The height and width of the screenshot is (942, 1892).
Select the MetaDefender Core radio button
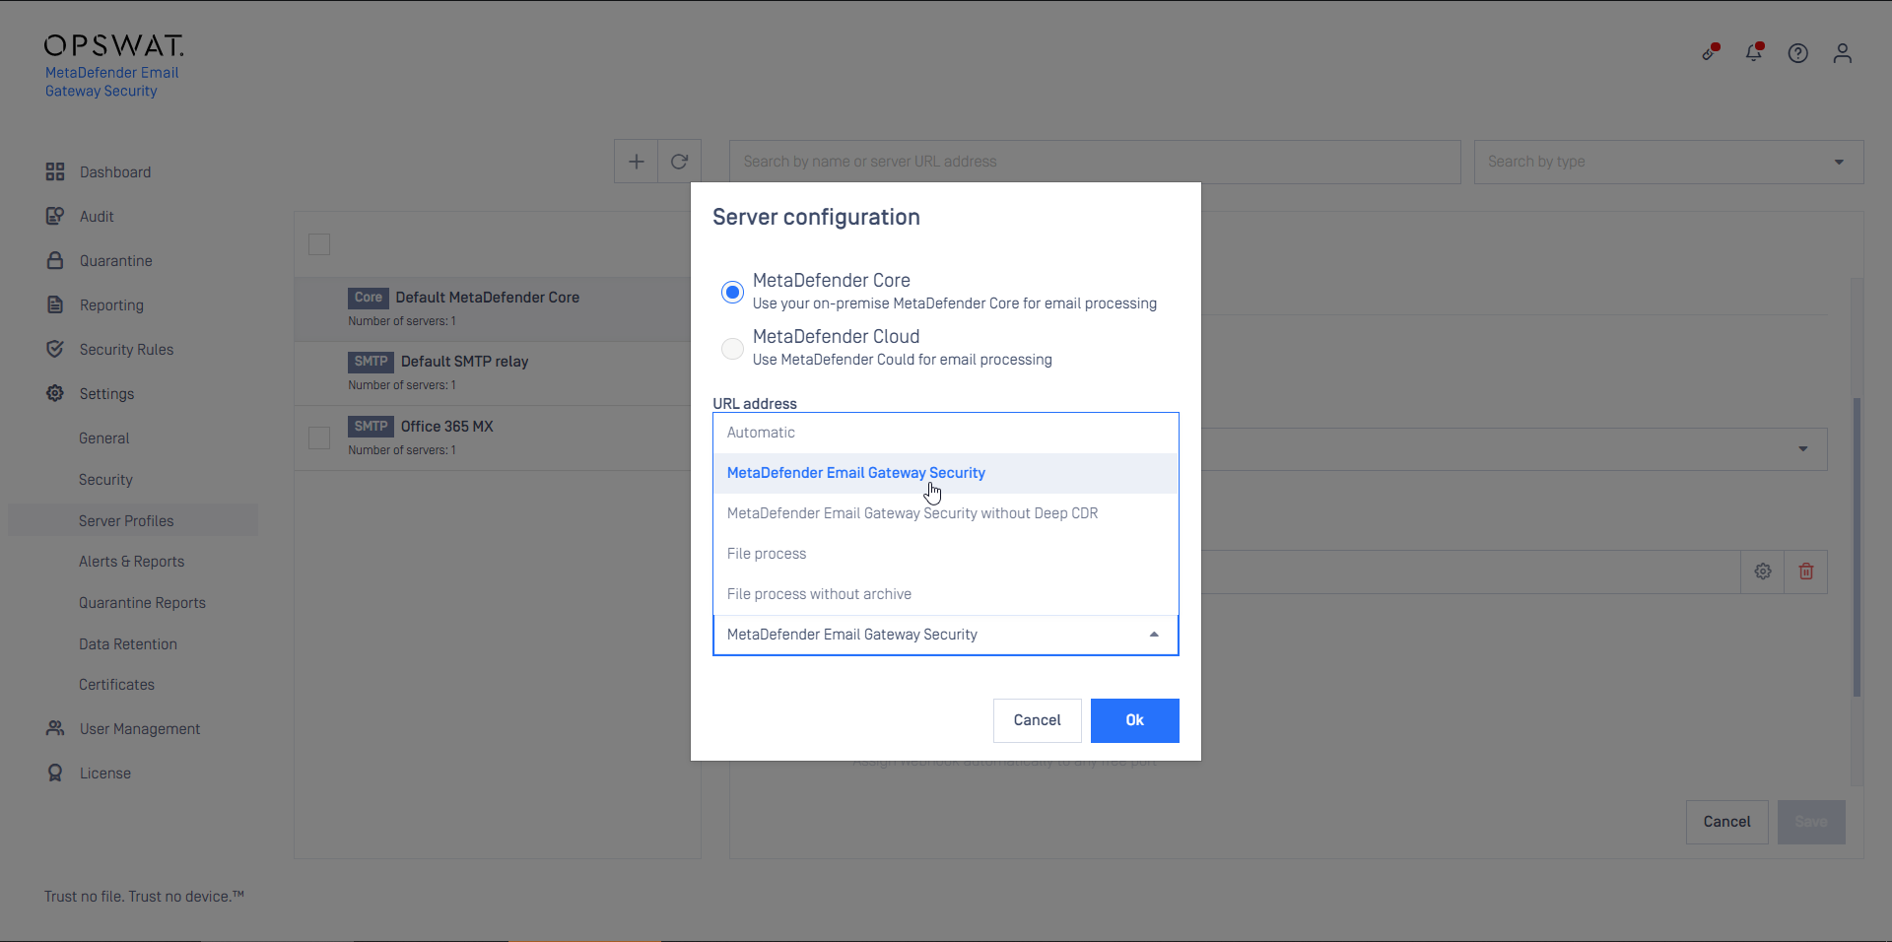[x=732, y=292]
